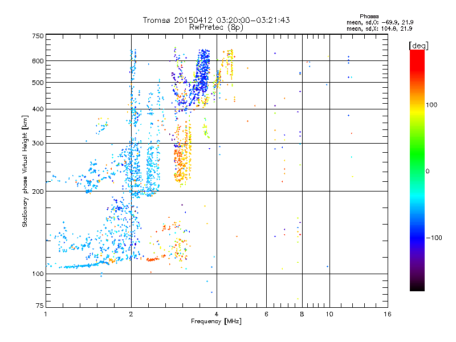Click the y-axis tick label '300'
The height and width of the screenshot is (342, 456).
pos(38,144)
